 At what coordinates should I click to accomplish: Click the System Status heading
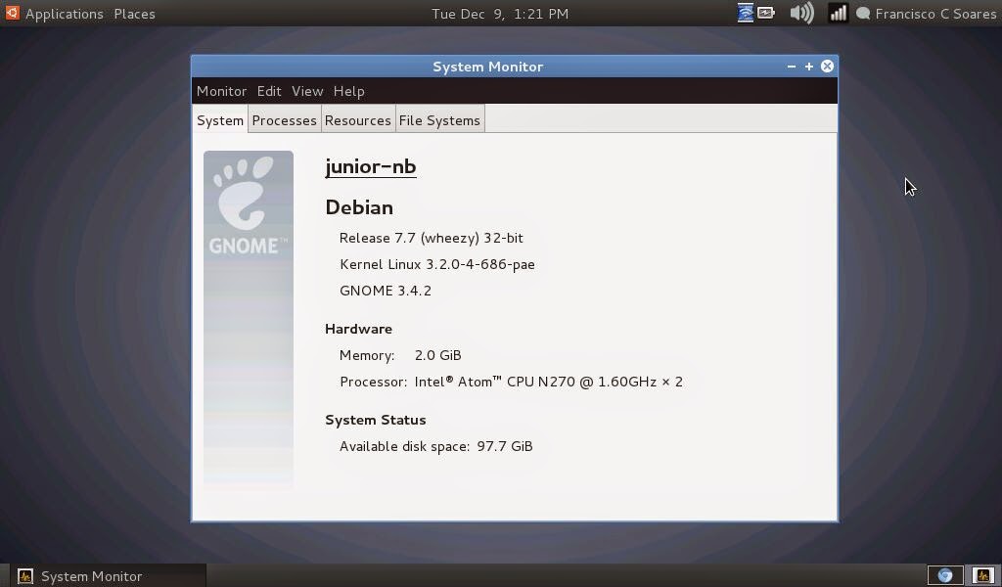pos(376,421)
